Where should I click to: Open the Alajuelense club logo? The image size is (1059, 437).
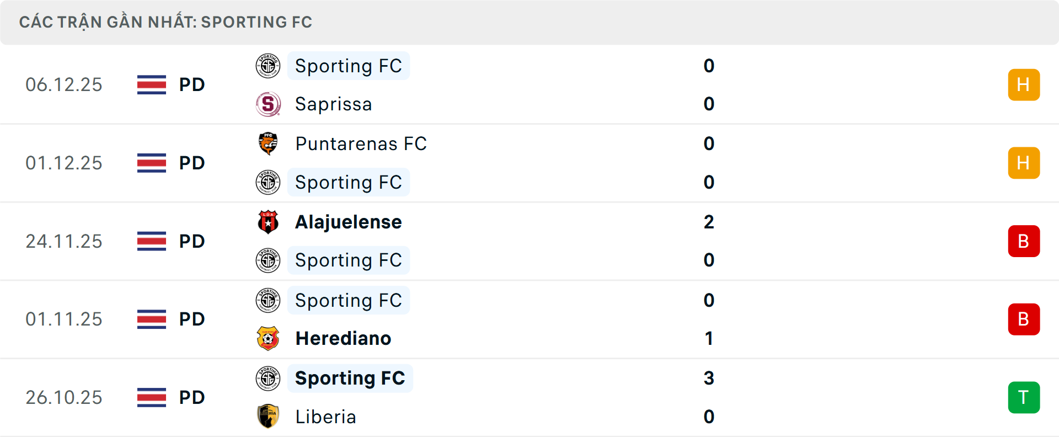point(269,222)
